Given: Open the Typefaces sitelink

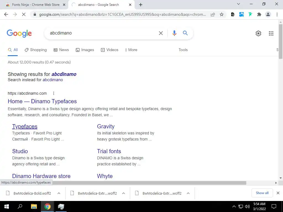Looking at the screenshot, I should [x=25, y=126].
